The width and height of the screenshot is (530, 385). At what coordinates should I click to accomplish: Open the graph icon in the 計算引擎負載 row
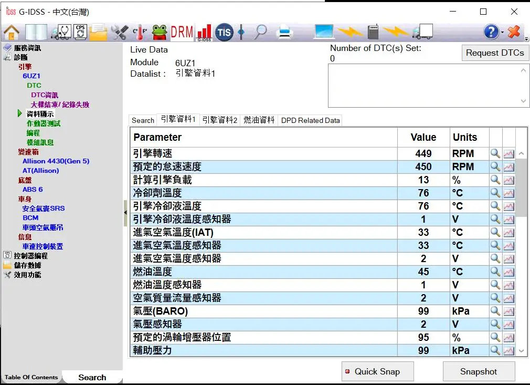coord(508,180)
